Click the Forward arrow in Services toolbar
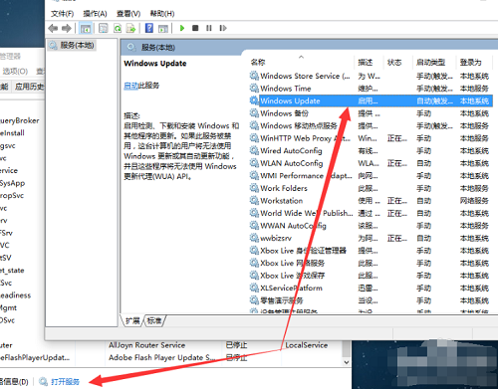This screenshot has width=498, height=389. pyautogui.click(x=67, y=28)
